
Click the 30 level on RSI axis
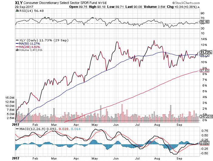click(x=202, y=29)
